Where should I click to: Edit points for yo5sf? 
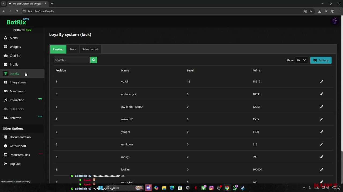(x=322, y=81)
